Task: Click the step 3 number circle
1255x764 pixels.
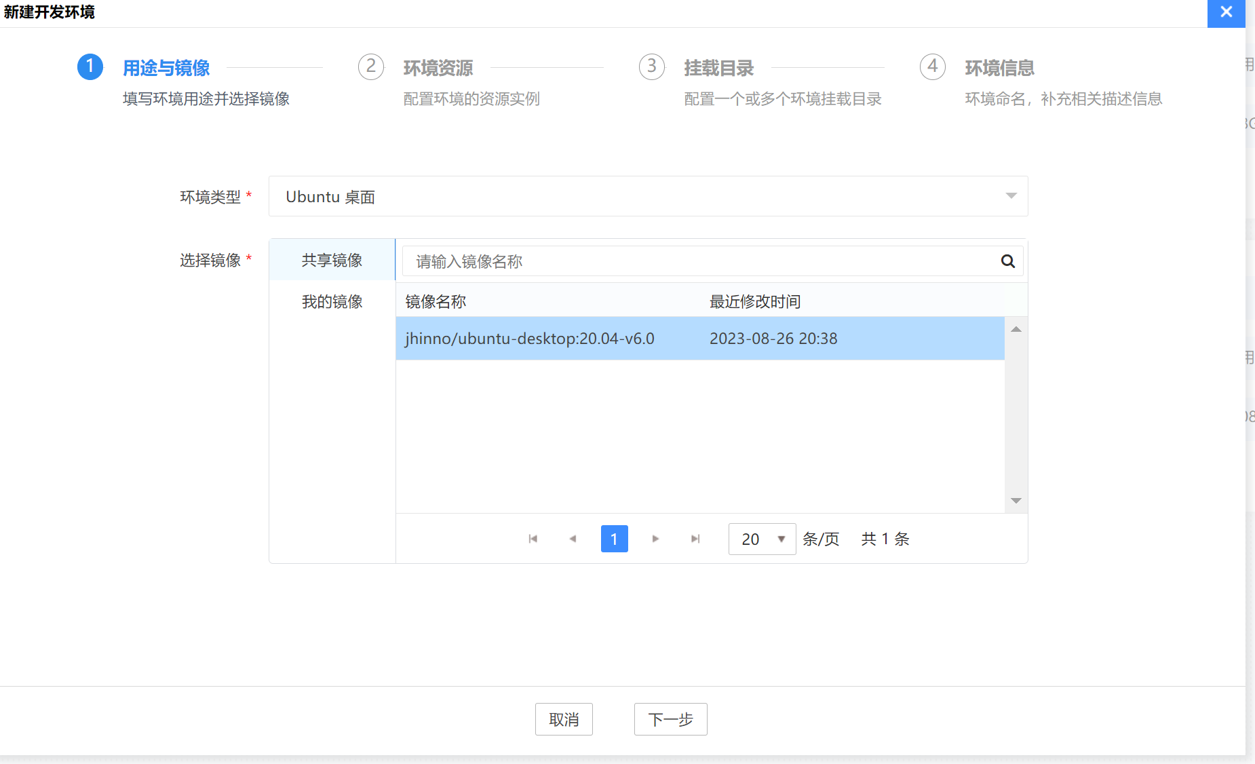Action: point(652,66)
